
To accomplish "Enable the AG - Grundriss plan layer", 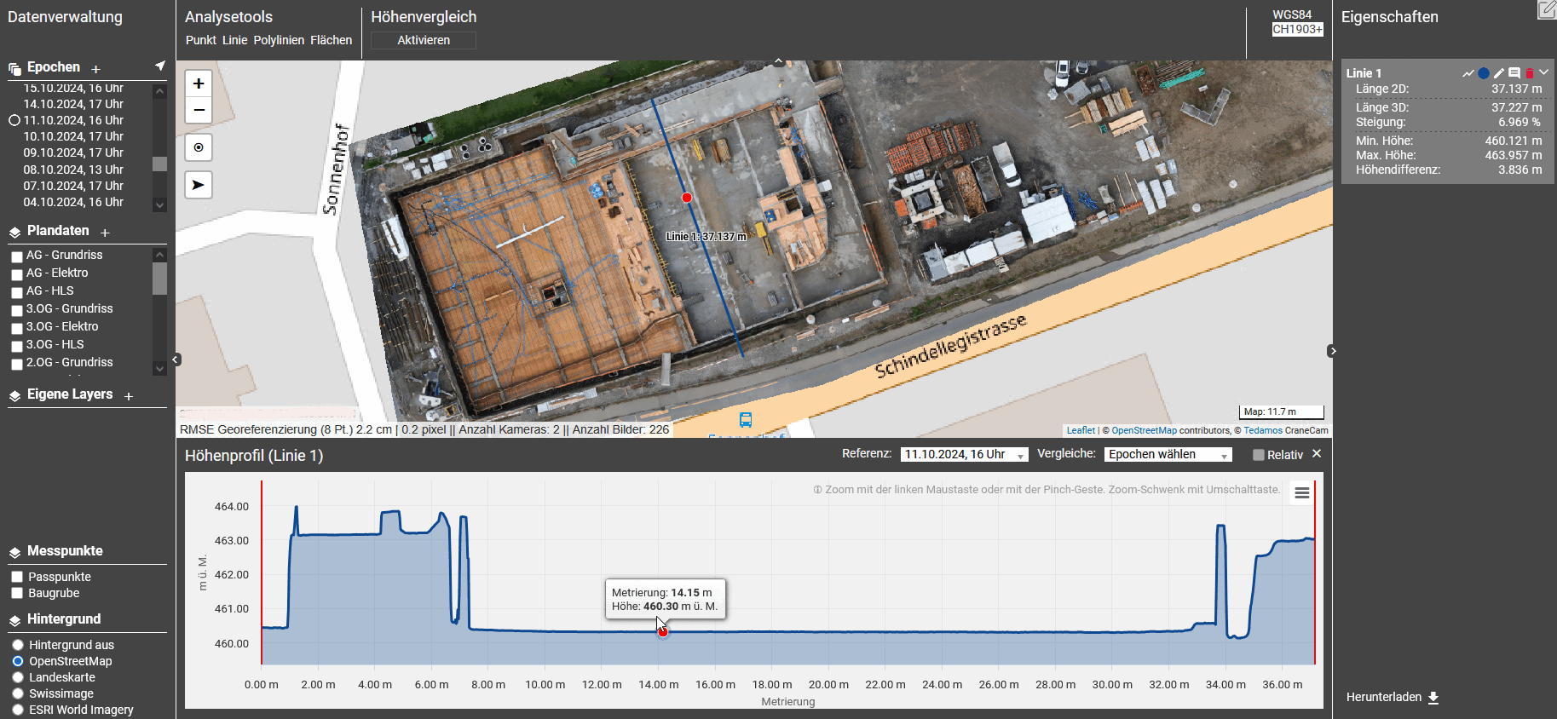I will 17,256.
